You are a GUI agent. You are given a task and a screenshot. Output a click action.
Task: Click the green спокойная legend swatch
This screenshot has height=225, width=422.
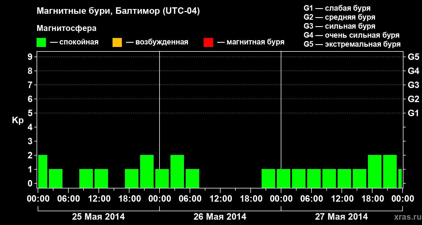[x=41, y=42]
